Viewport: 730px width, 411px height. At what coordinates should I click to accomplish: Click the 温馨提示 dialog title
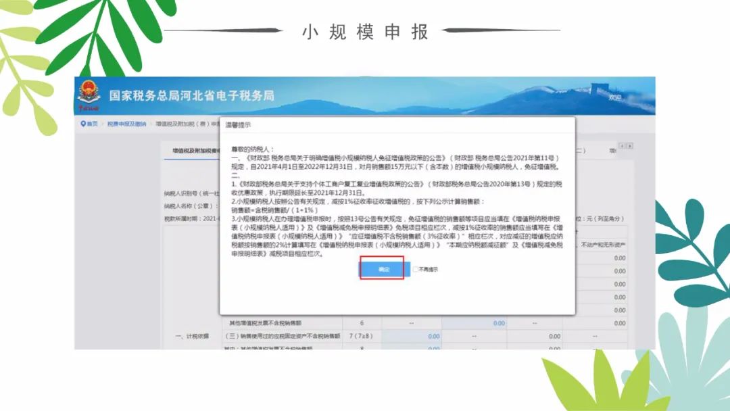click(x=238, y=125)
